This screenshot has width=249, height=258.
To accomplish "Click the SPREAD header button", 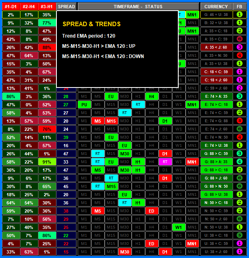I will [66, 7].
